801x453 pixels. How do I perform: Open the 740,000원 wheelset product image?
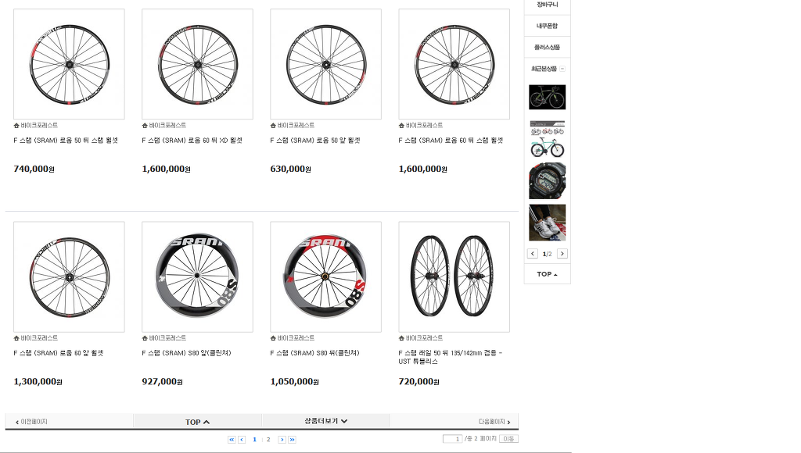coord(69,64)
